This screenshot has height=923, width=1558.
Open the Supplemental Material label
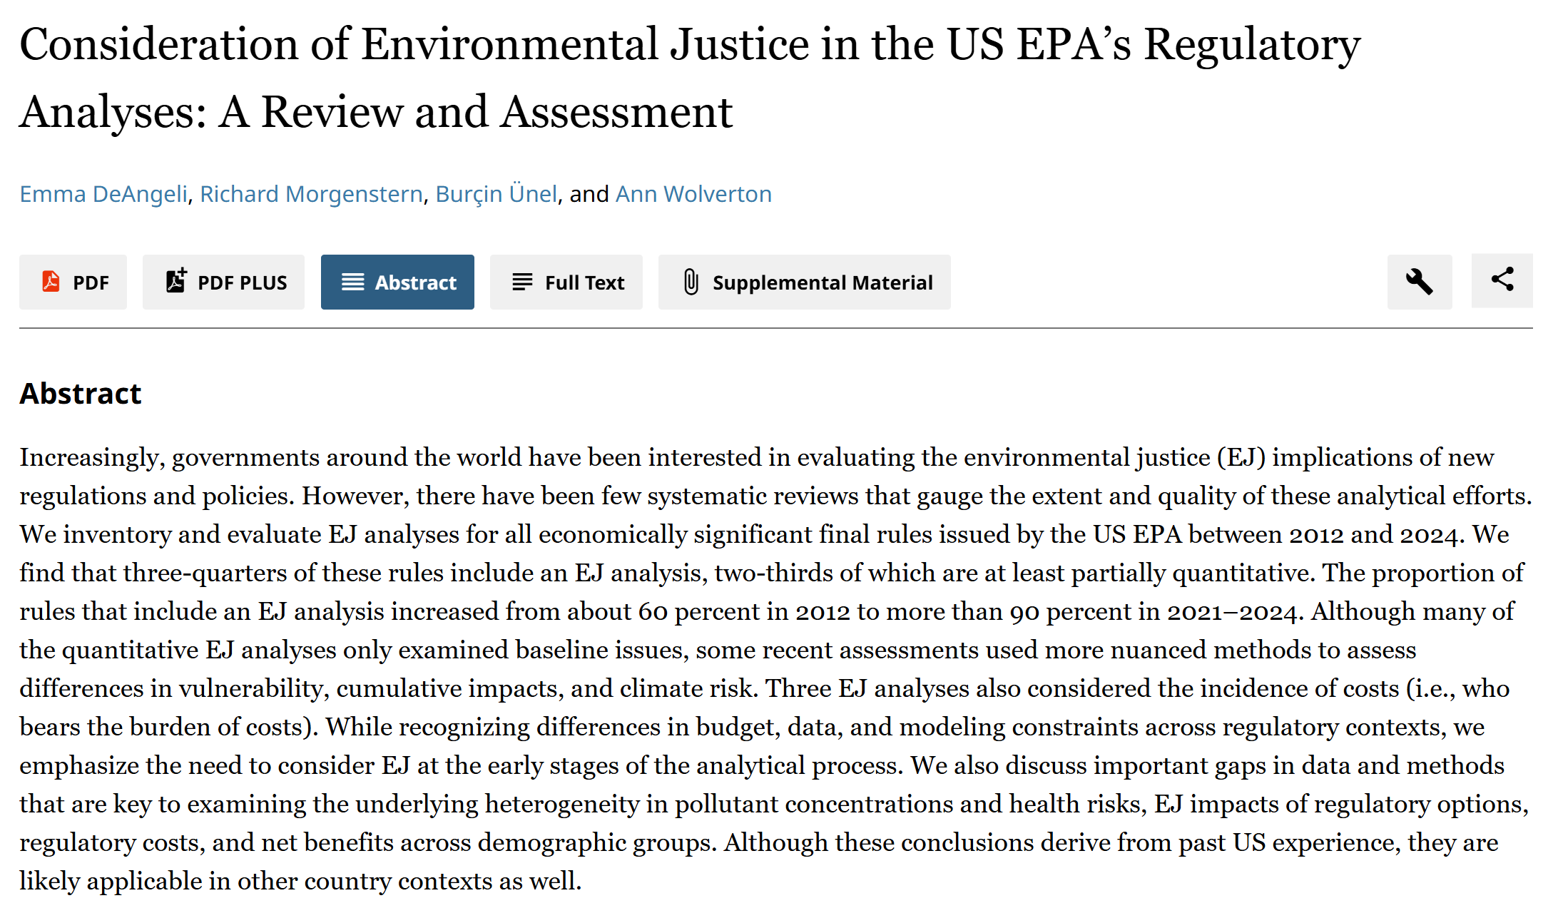pyautogui.click(x=822, y=283)
